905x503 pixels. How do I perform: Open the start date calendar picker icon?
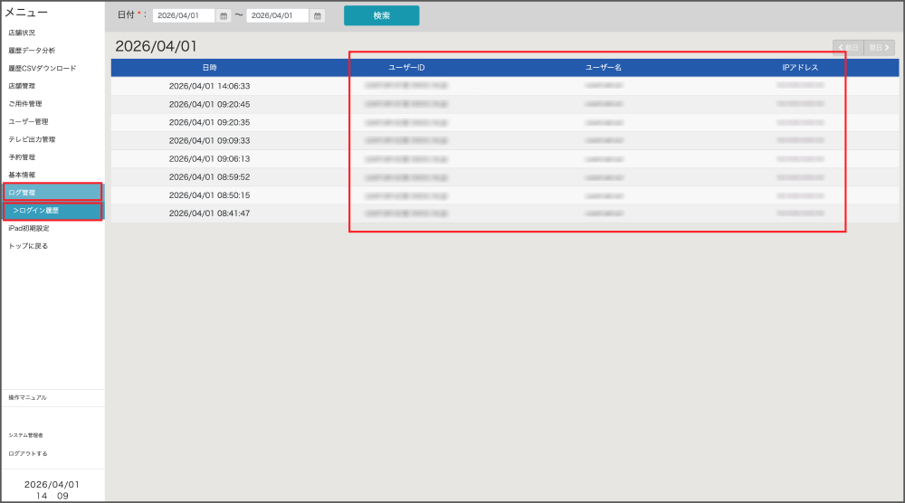(224, 16)
